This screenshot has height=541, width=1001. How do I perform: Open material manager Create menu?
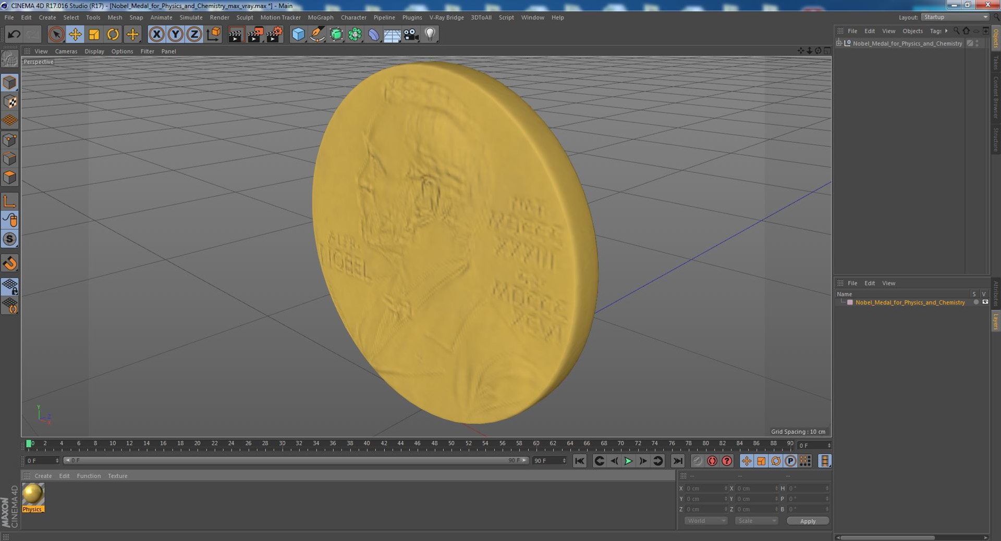(43, 476)
